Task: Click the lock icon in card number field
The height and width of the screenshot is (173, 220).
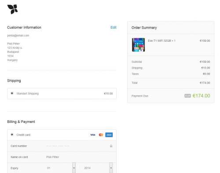Action: 111,146
